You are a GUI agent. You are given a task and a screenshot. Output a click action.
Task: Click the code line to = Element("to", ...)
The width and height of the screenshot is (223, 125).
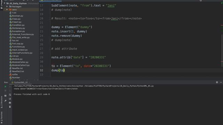tap(81, 66)
